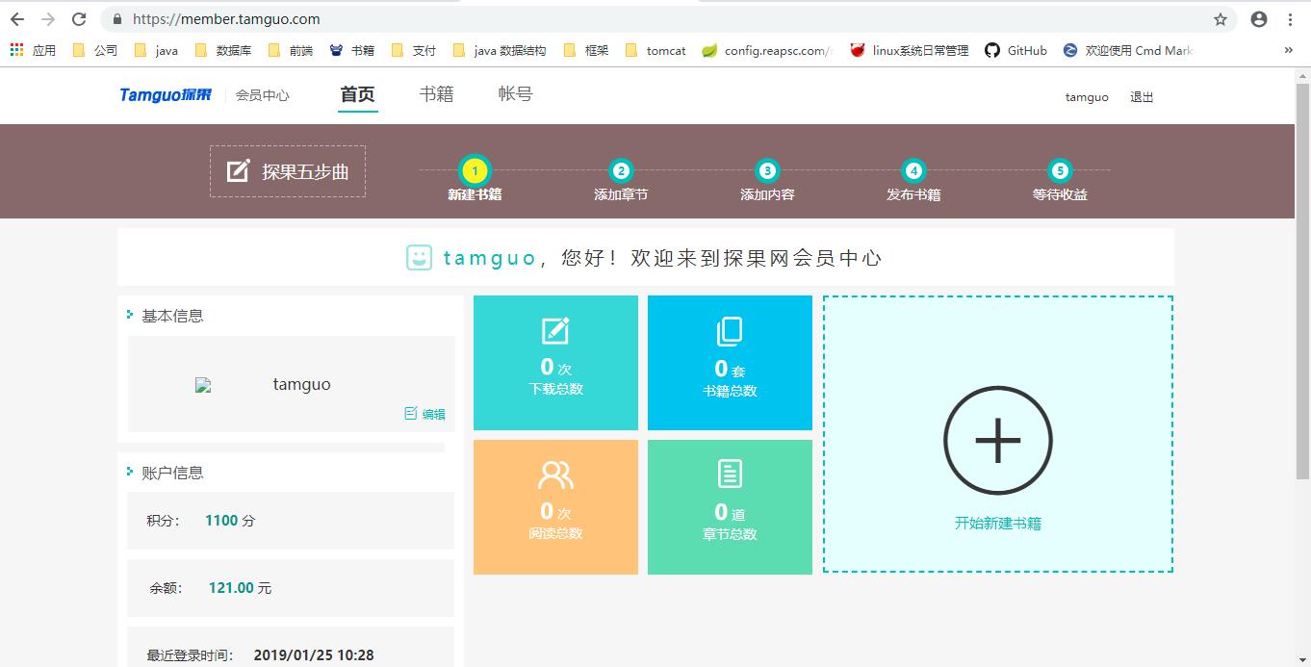Open the java bookmarks folder
1311x667 pixels.
[156, 50]
